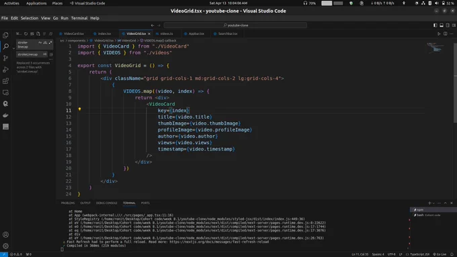Go forward using the title bar arrow

(159, 25)
